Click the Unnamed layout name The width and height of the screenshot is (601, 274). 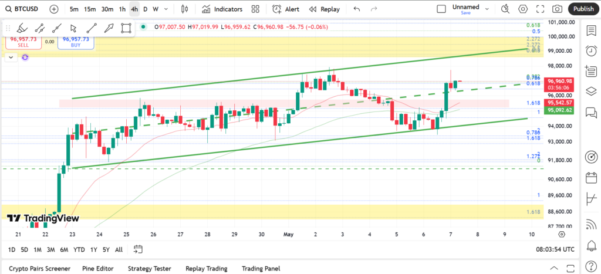(465, 6)
